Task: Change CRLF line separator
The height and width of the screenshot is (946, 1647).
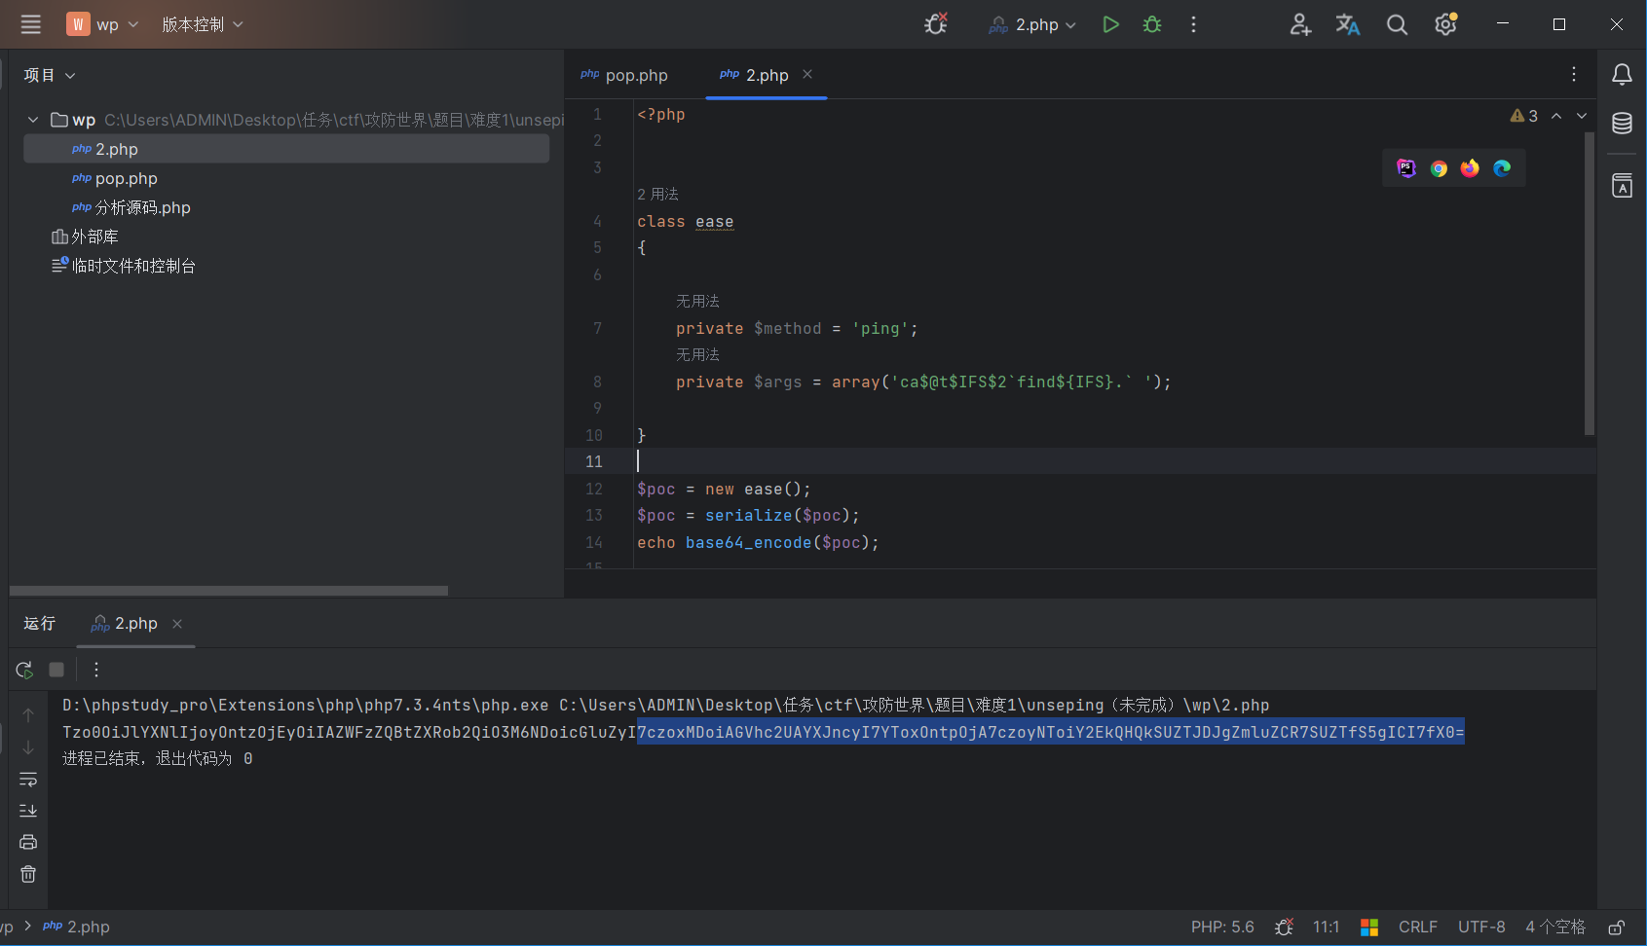Action: 1417,927
